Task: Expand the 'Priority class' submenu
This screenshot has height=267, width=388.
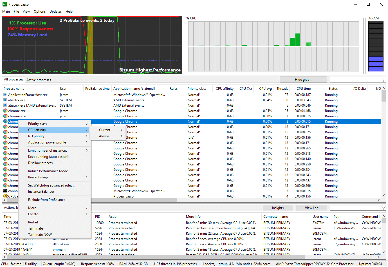Action: (37, 124)
